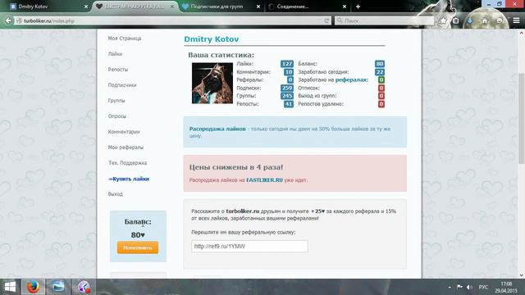The image size is (525, 295).
Task: Select the active turboliker tab
Action: click(134, 7)
